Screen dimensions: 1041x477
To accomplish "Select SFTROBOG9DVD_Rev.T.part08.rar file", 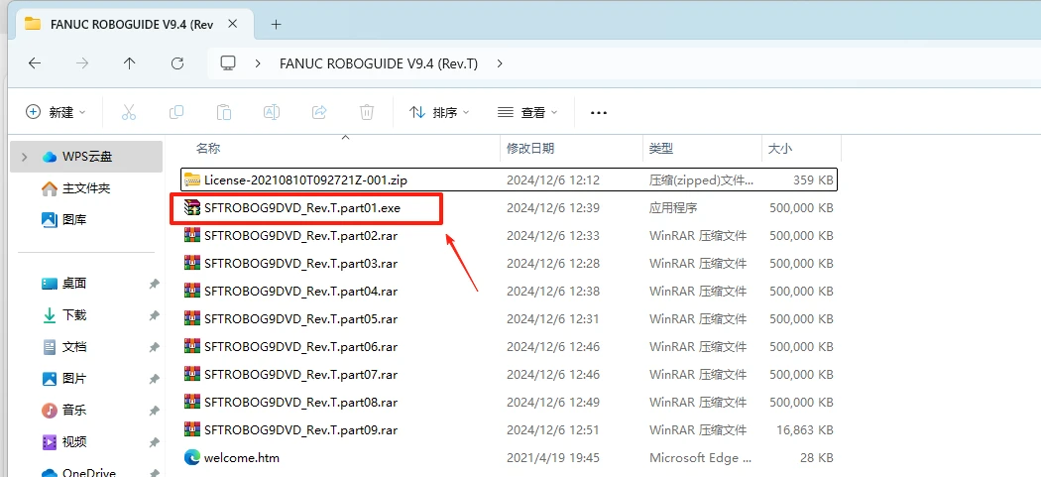I will pyautogui.click(x=509, y=402).
